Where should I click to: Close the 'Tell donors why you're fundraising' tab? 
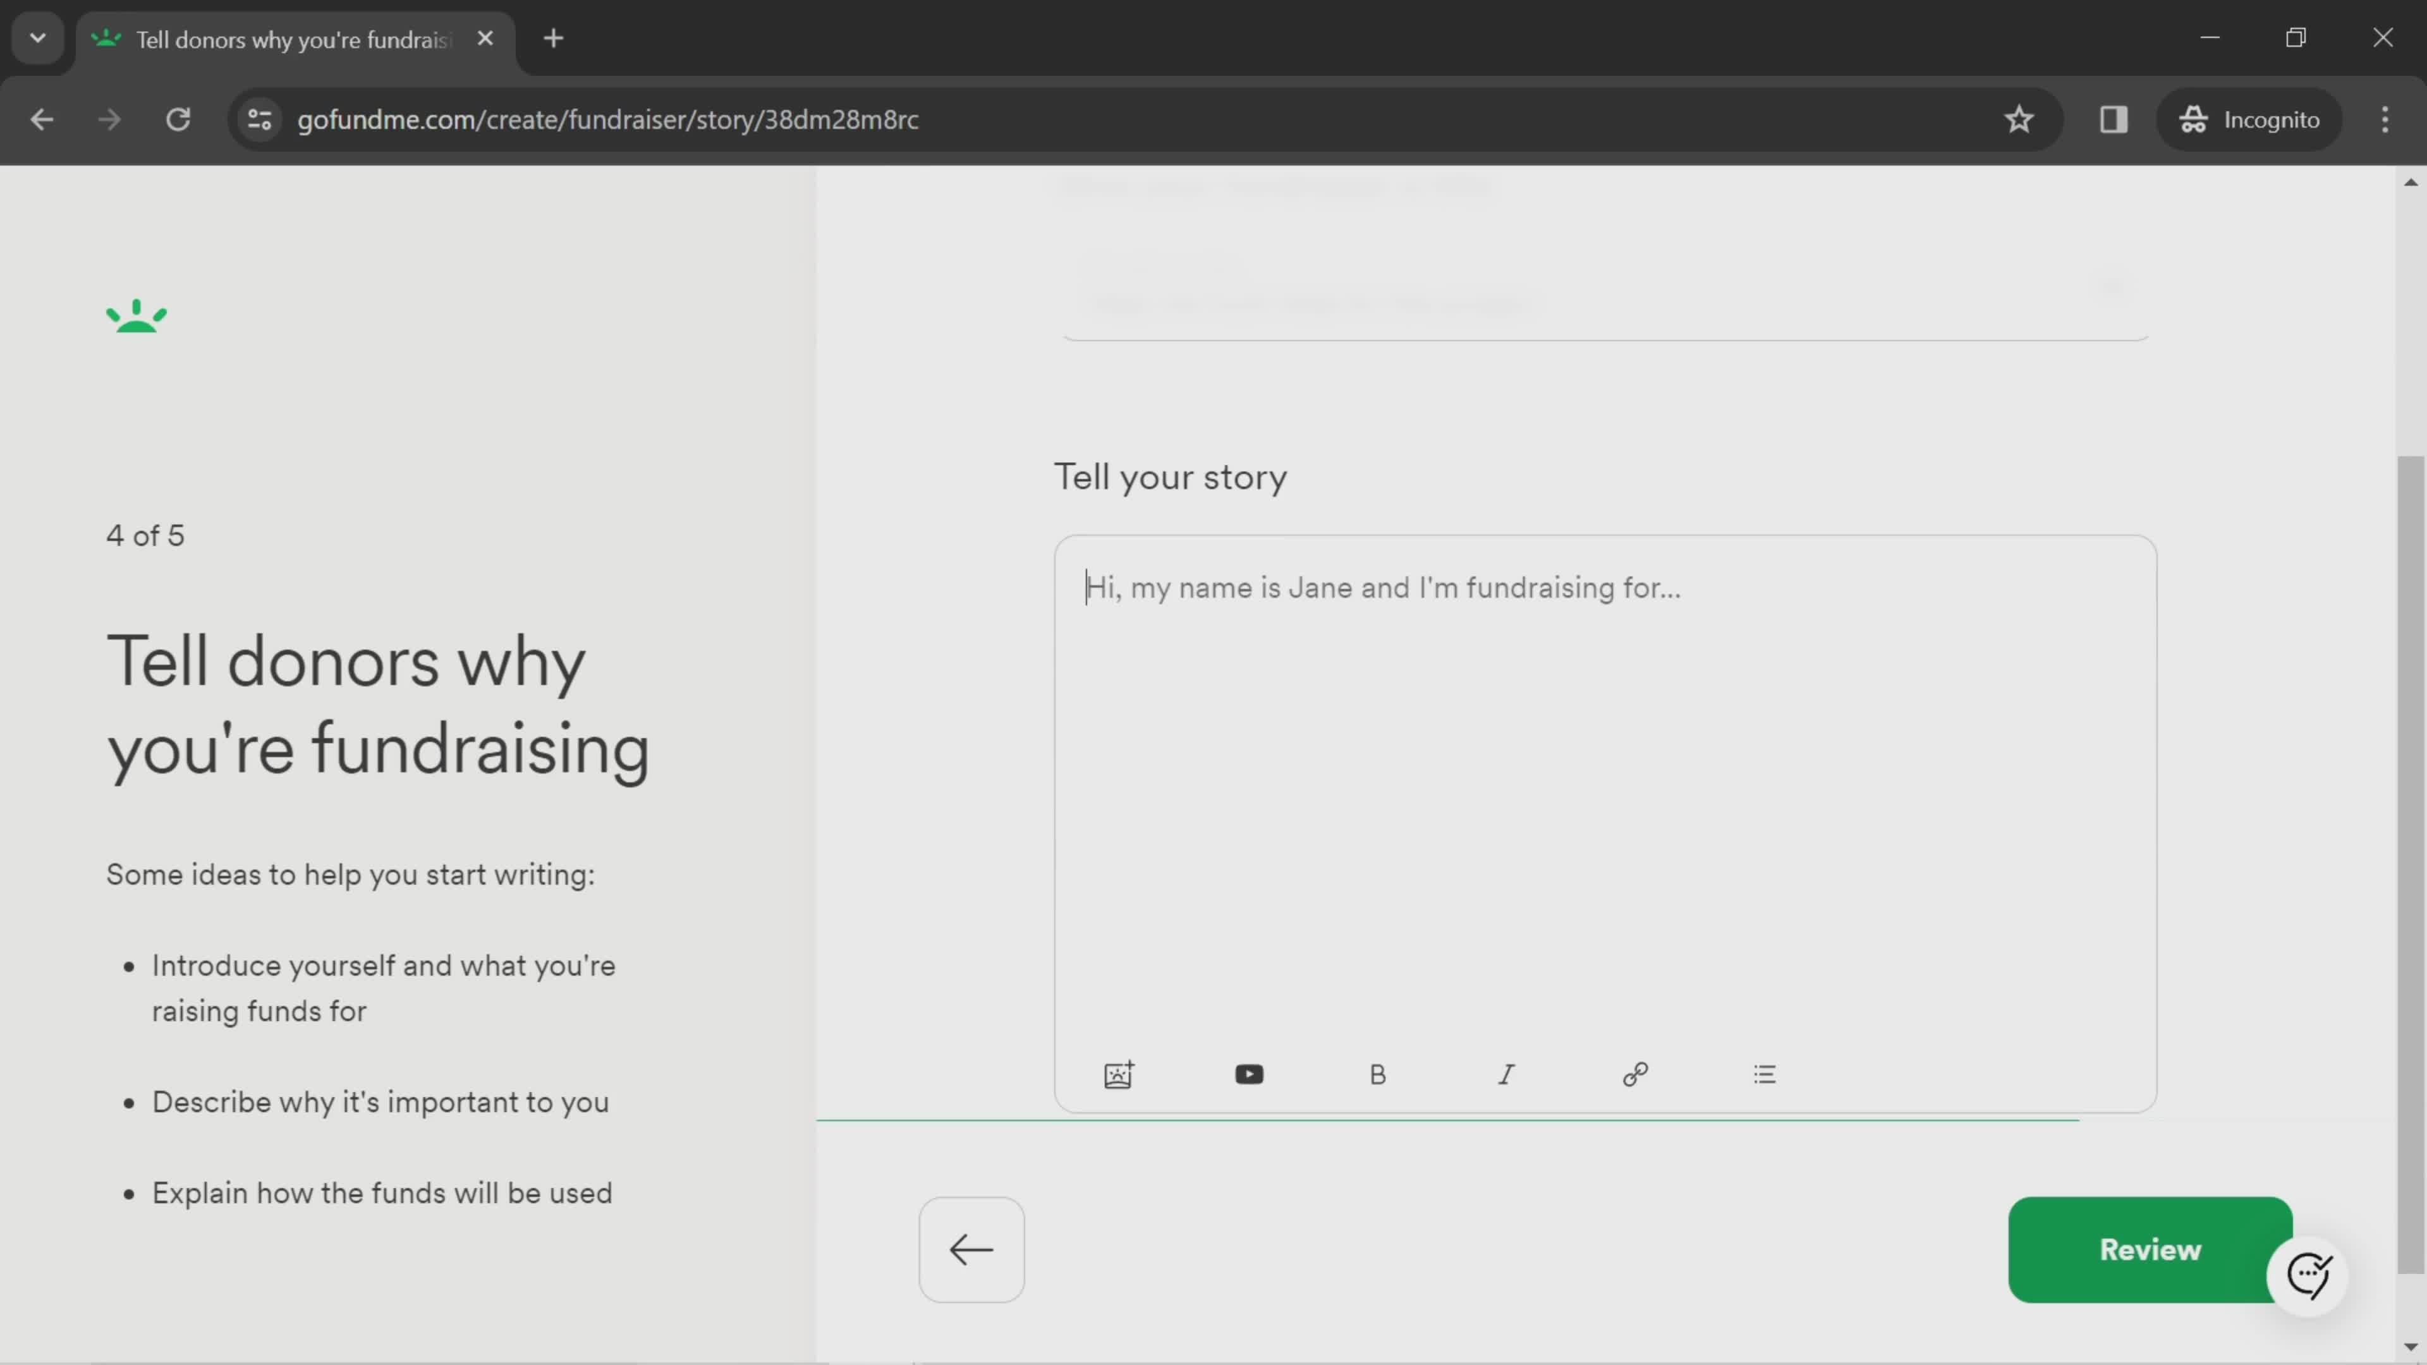[x=485, y=39]
